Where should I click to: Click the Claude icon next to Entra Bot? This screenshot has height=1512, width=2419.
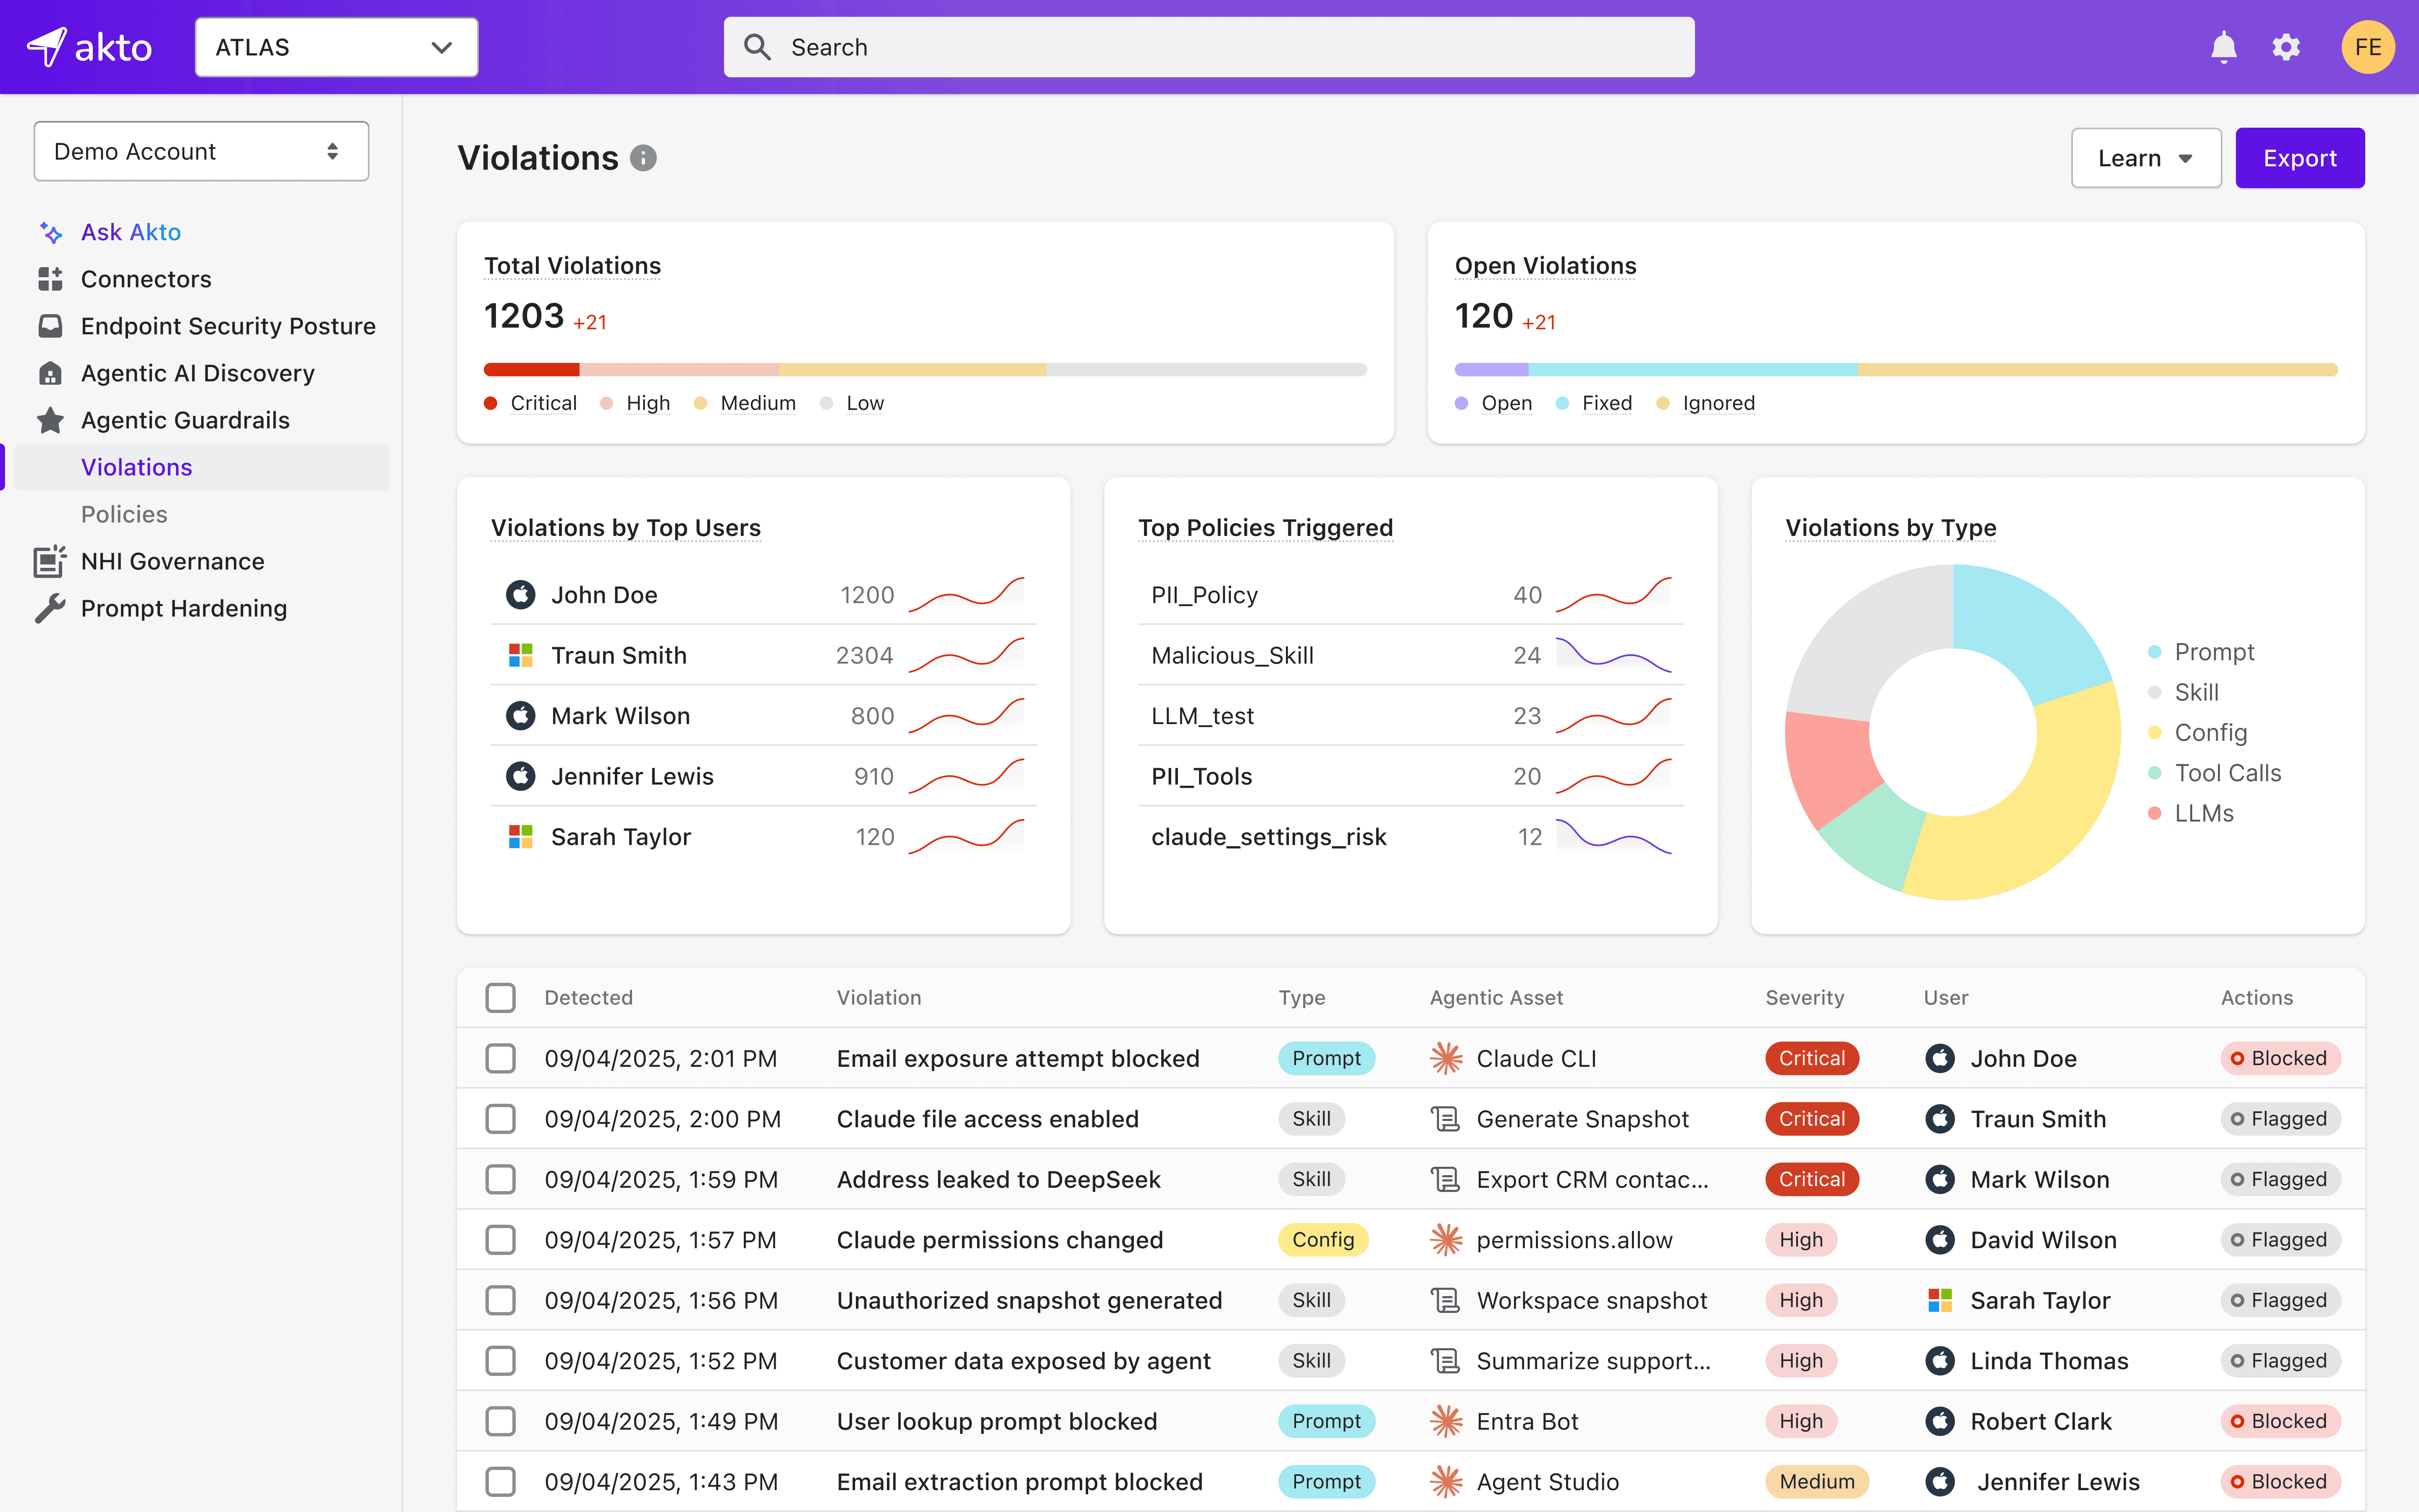1446,1421
